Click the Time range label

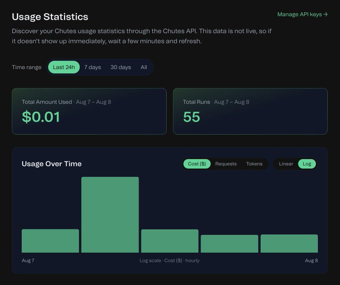(26, 67)
